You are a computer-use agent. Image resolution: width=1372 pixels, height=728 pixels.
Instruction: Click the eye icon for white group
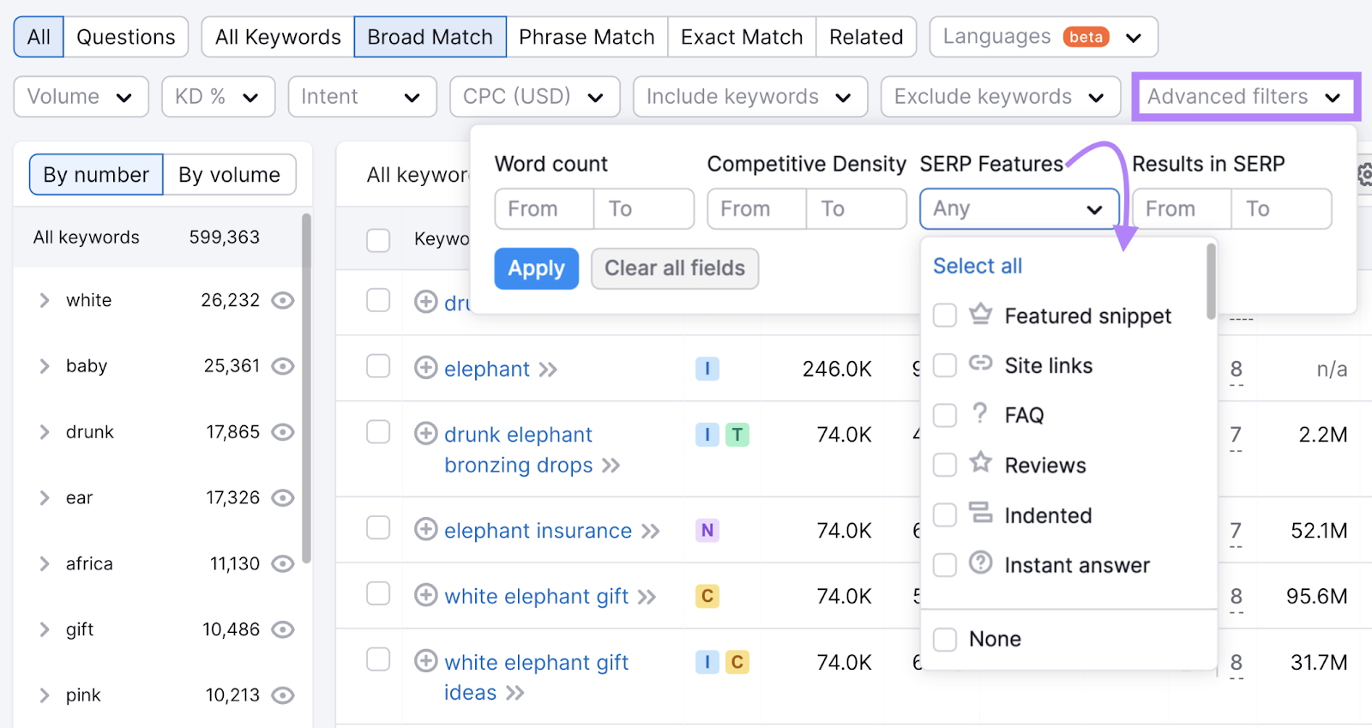pos(282,300)
